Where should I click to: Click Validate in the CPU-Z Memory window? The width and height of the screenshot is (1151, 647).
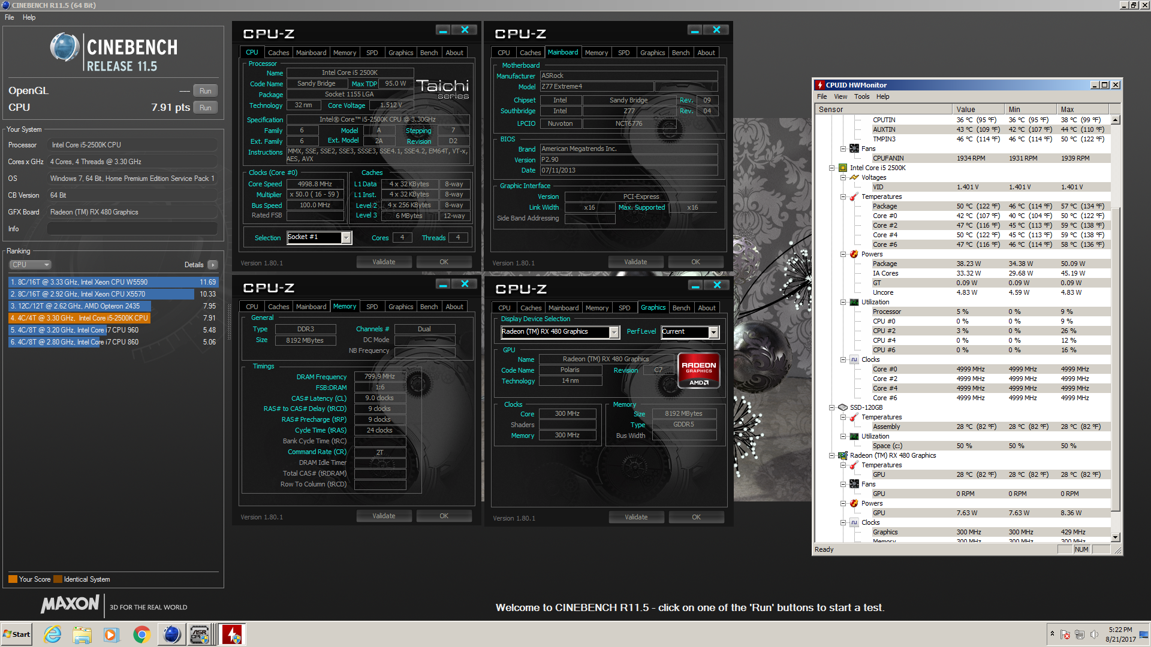click(x=384, y=516)
